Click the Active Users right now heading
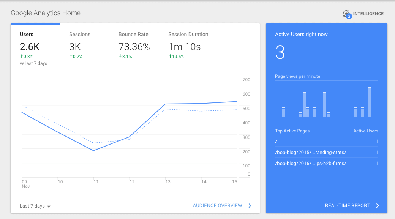This screenshot has height=219, width=395. [x=301, y=34]
